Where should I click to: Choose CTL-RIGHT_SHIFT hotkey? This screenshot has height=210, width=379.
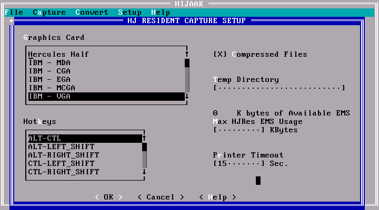click(x=85, y=172)
